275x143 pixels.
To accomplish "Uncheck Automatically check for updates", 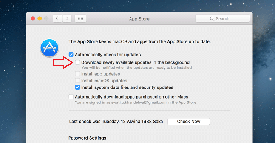I will [71, 55].
